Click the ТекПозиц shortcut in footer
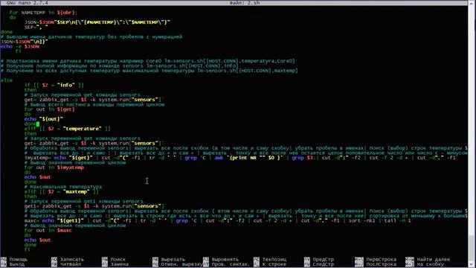The height and width of the screenshot is (268, 476). pyautogui.click(x=270, y=260)
